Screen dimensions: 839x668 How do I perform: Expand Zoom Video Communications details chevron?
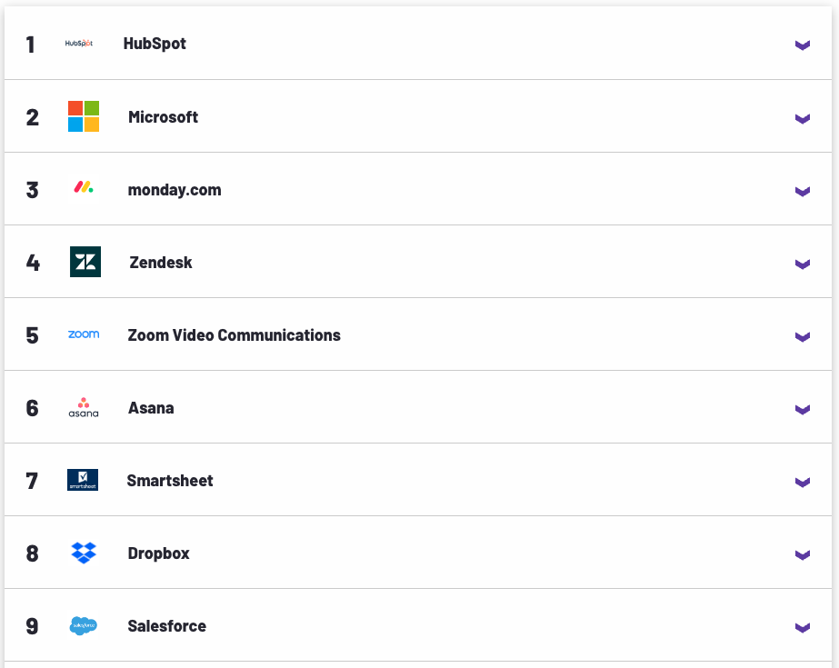pos(802,336)
